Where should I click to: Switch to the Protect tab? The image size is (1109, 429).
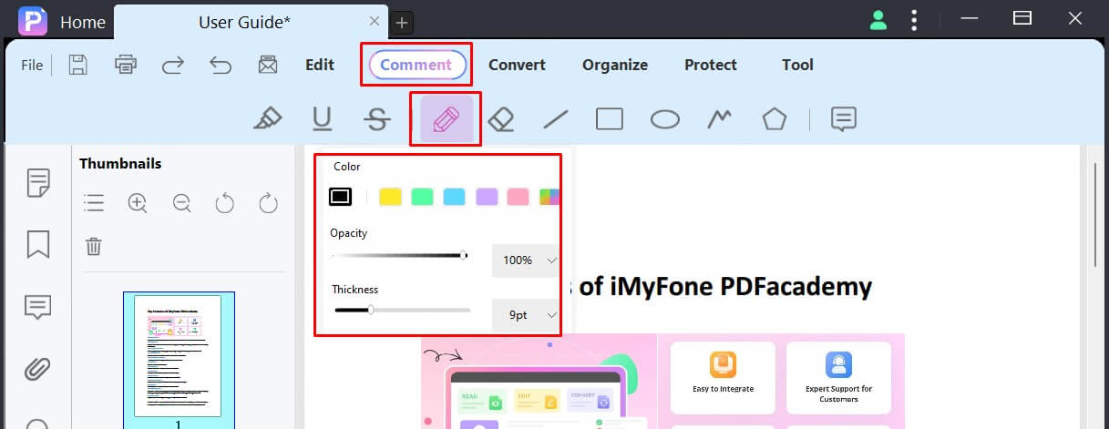click(711, 65)
